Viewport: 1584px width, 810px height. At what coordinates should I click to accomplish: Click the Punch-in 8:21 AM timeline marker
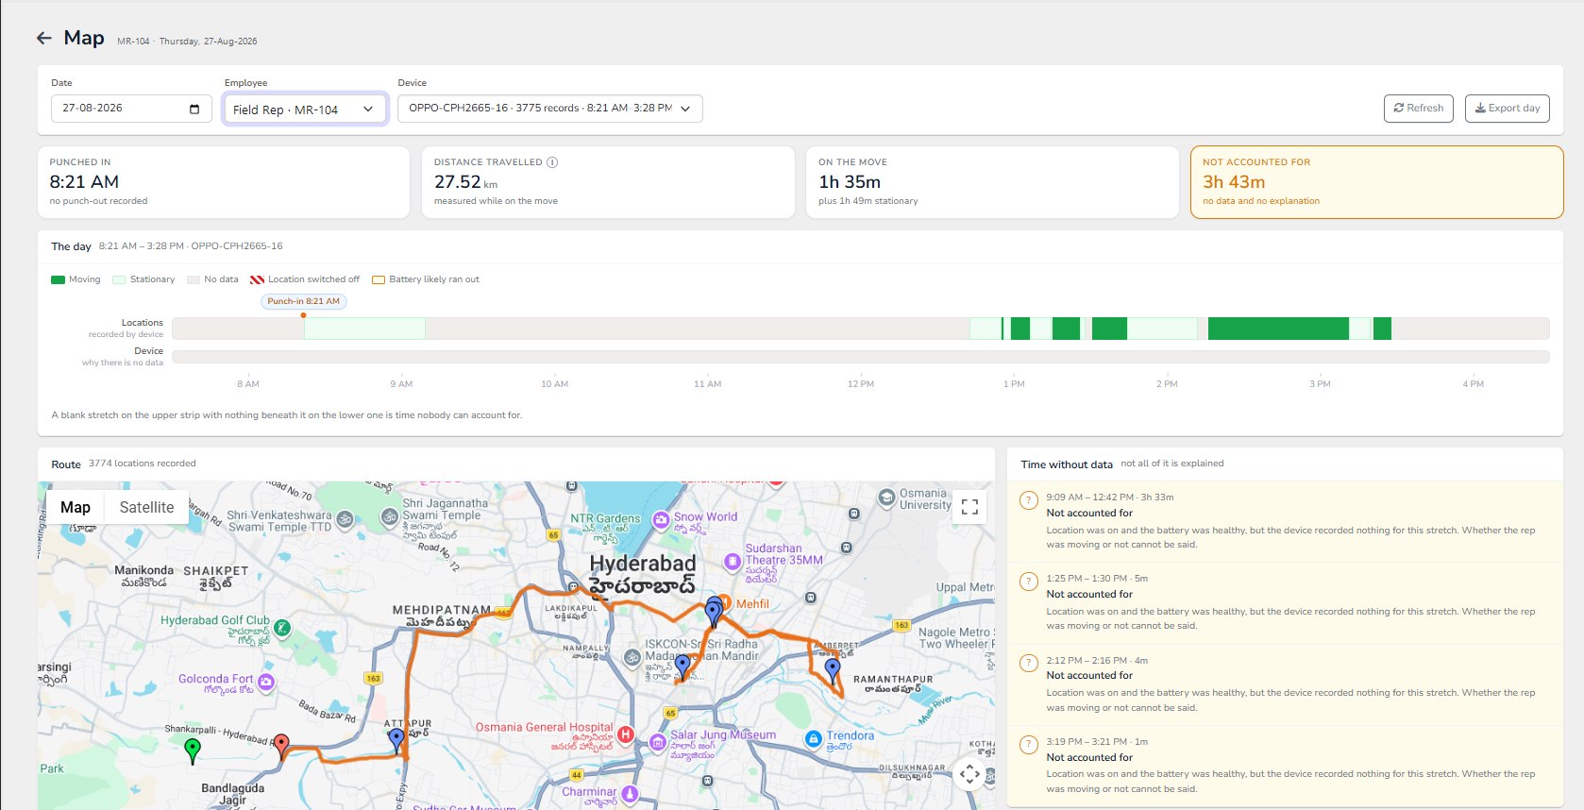coord(303,301)
